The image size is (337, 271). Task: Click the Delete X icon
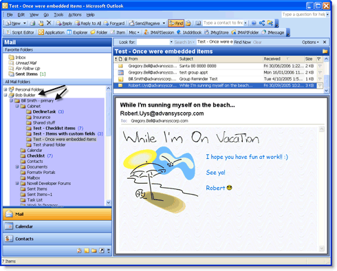(49, 23)
